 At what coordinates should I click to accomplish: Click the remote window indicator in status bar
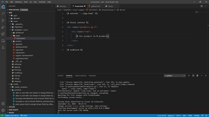[x=2, y=116]
